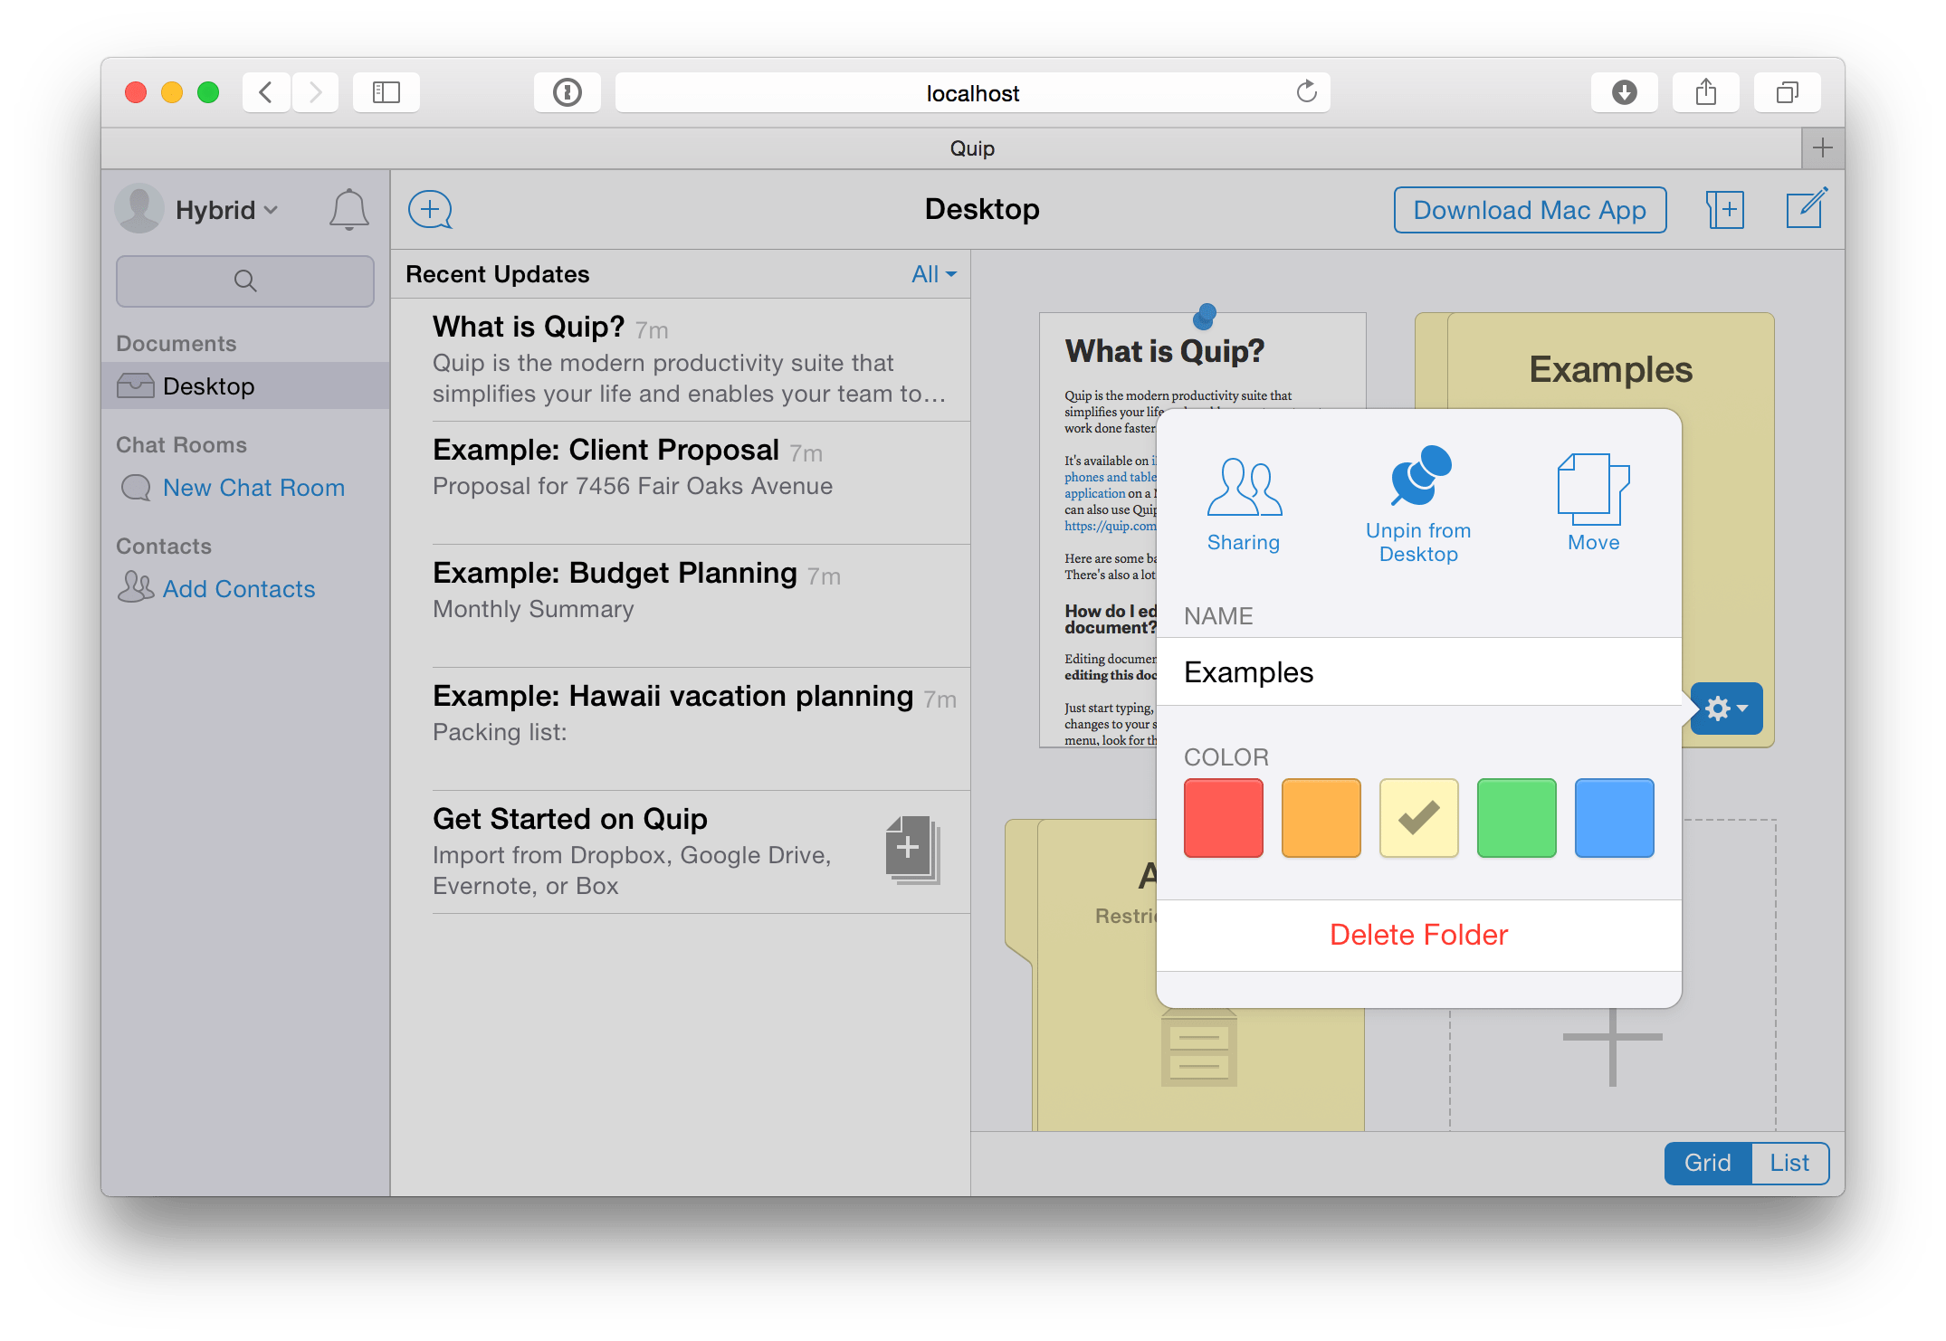Switch the folder view to List
Screen dimensions: 1946x1341
tap(1789, 1163)
